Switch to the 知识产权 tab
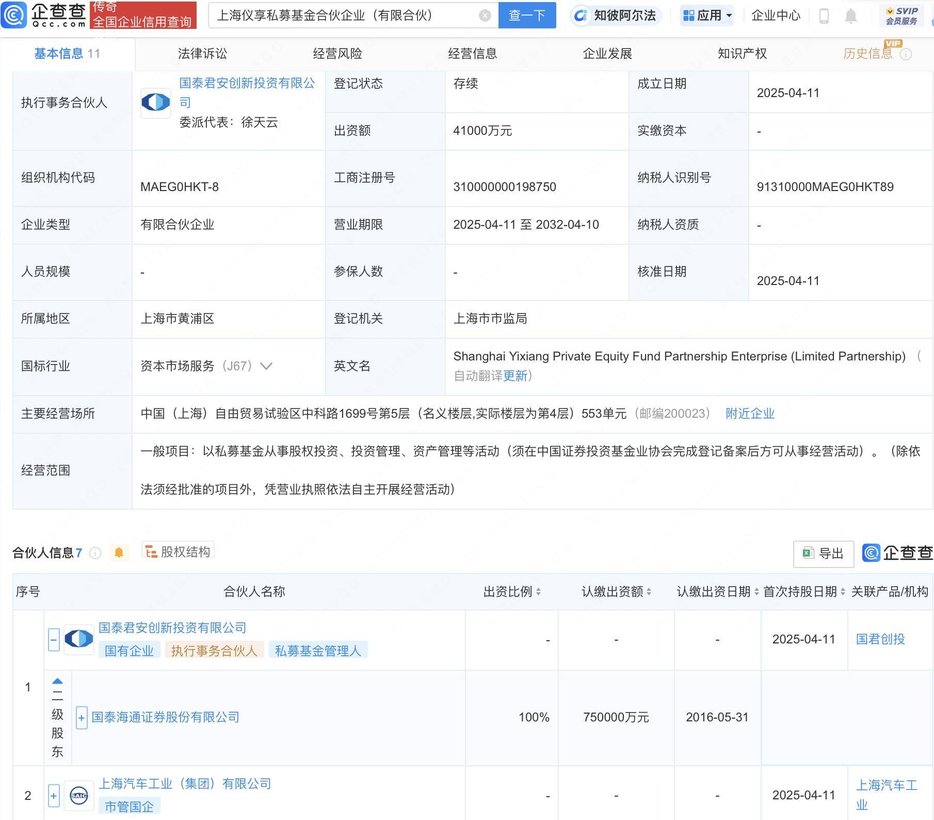Screen dimensions: 934x820 coord(742,53)
